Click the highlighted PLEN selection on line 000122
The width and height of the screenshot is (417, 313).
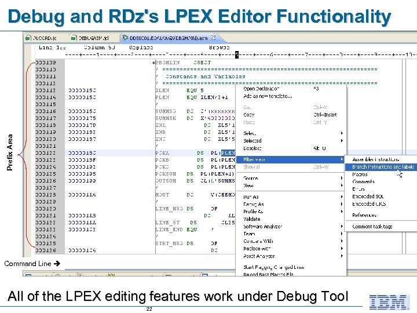pos(228,153)
